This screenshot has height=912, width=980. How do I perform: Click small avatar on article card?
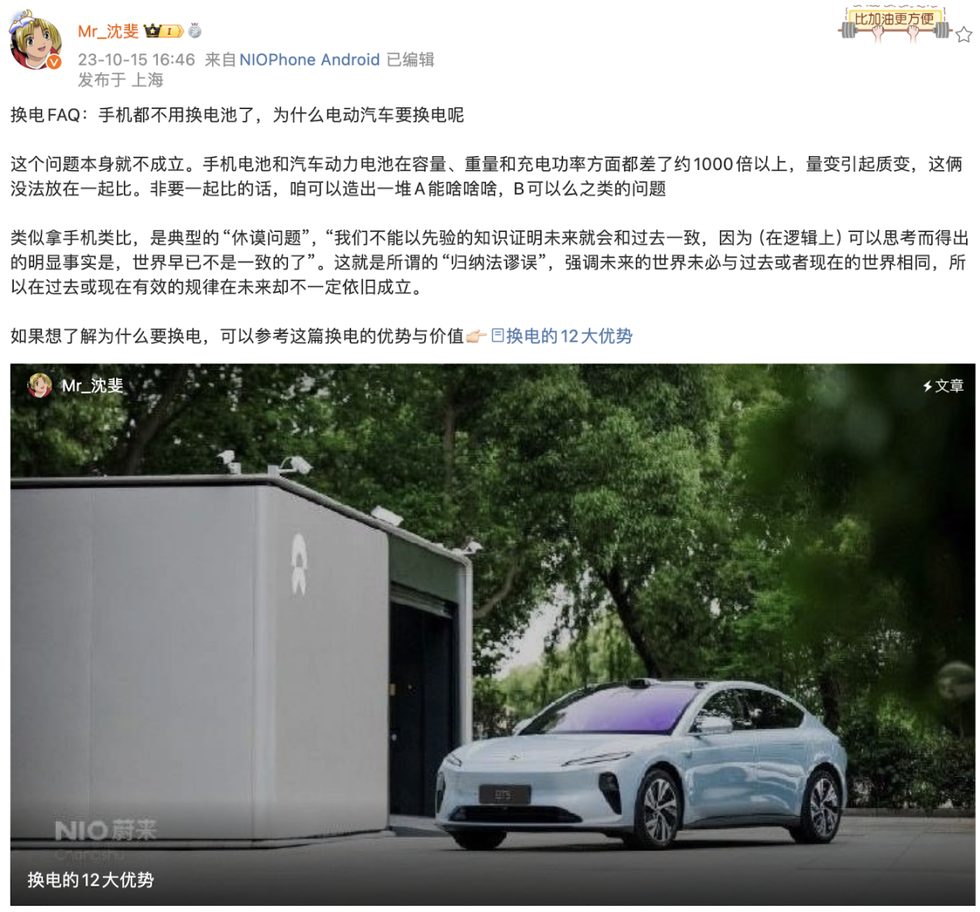point(39,385)
